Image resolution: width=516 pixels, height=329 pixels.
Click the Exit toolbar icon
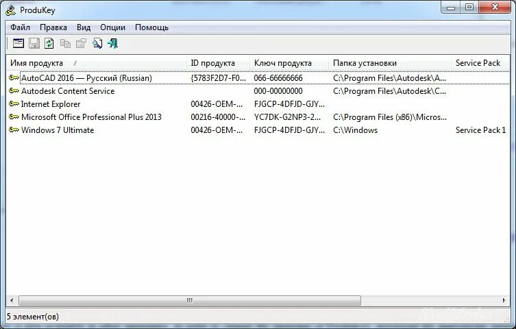coord(112,43)
